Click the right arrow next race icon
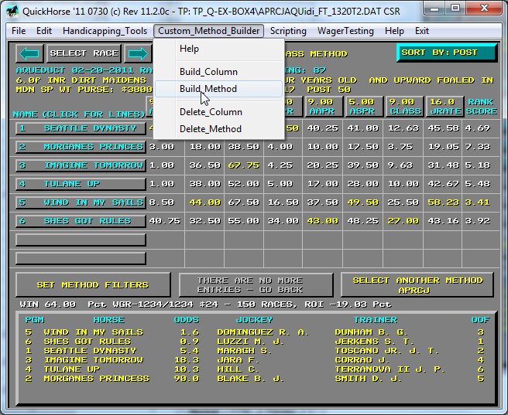 pyautogui.click(x=138, y=53)
